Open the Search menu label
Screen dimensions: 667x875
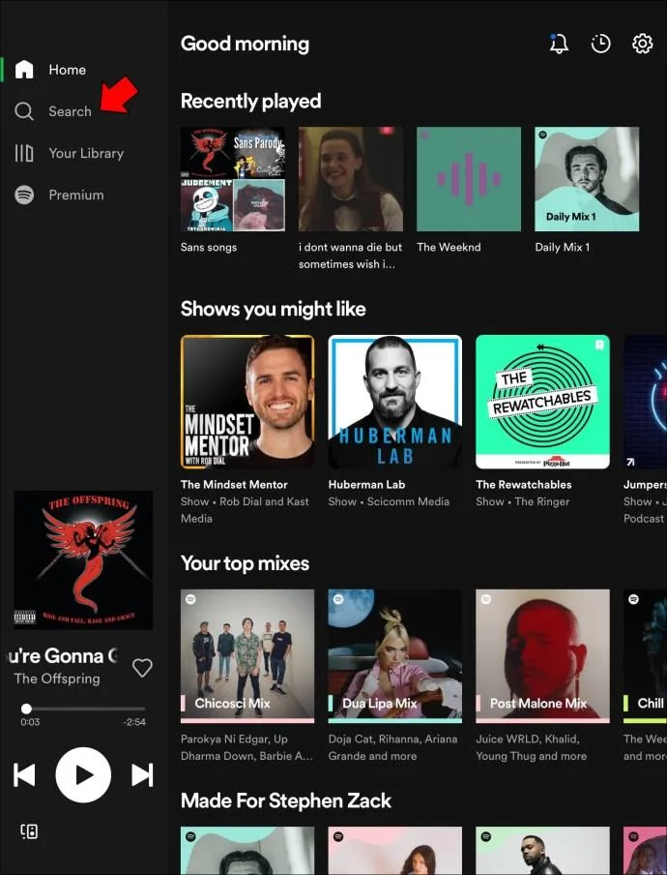coord(70,111)
